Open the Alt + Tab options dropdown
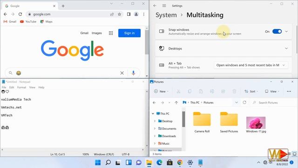This screenshot has width=298, height=168. pos(251,65)
